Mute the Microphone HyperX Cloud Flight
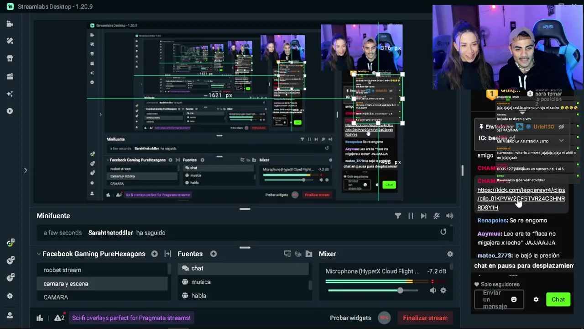The height and width of the screenshot is (329, 584). click(x=433, y=291)
